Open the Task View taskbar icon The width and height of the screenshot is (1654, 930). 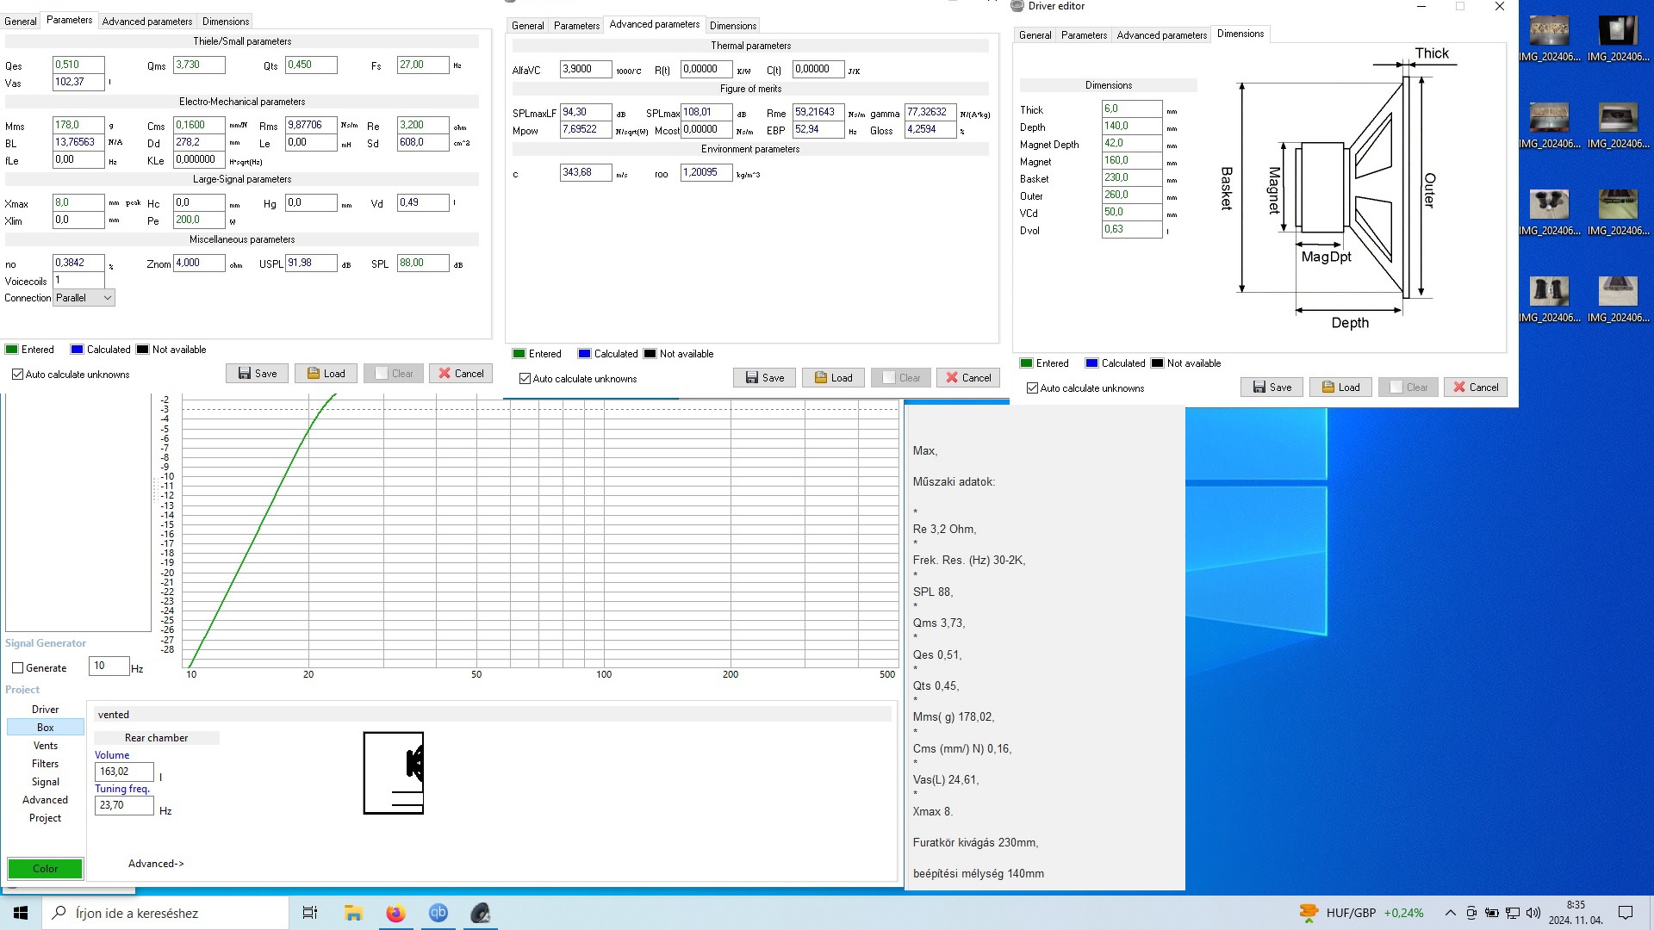pos(310,913)
